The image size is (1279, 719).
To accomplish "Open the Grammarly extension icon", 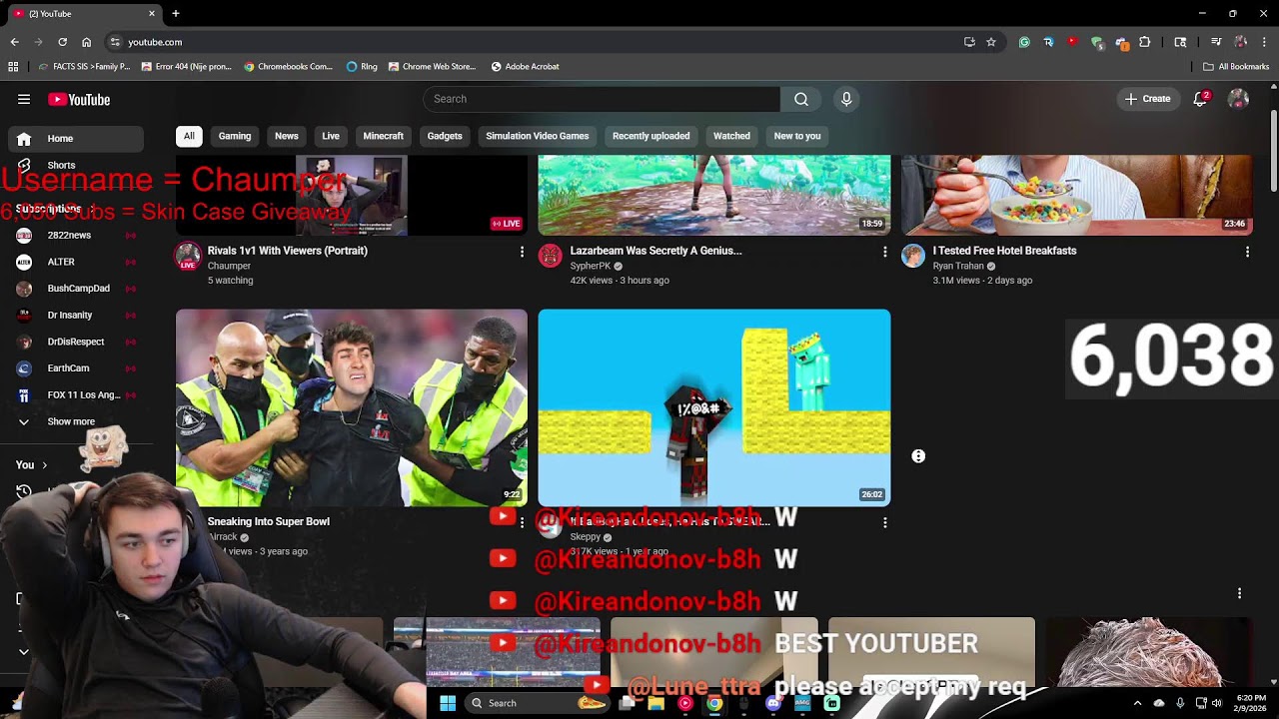I will point(1024,42).
